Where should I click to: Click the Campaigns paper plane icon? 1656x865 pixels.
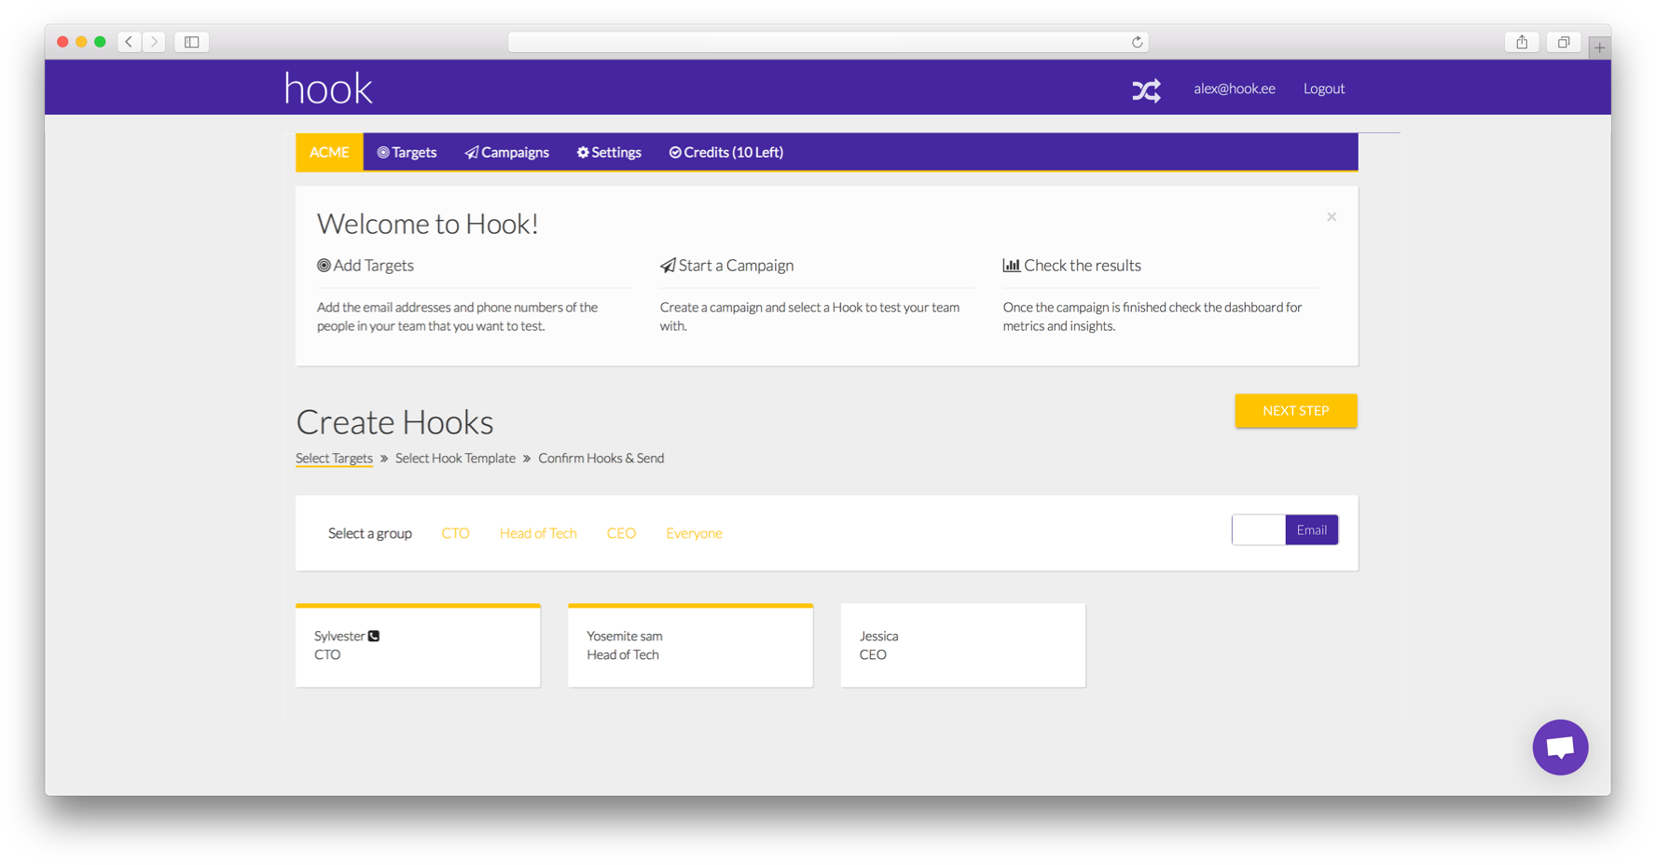(x=470, y=152)
